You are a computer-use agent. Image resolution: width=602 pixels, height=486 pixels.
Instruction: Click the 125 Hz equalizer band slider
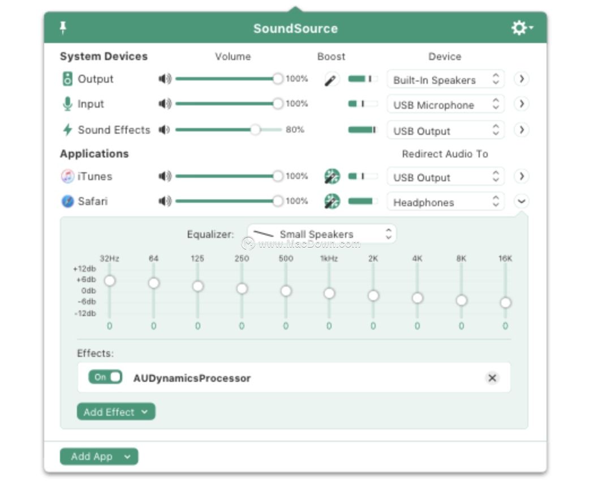[197, 291]
